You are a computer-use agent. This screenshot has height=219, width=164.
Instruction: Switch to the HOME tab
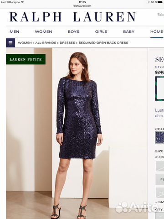tap(157, 31)
